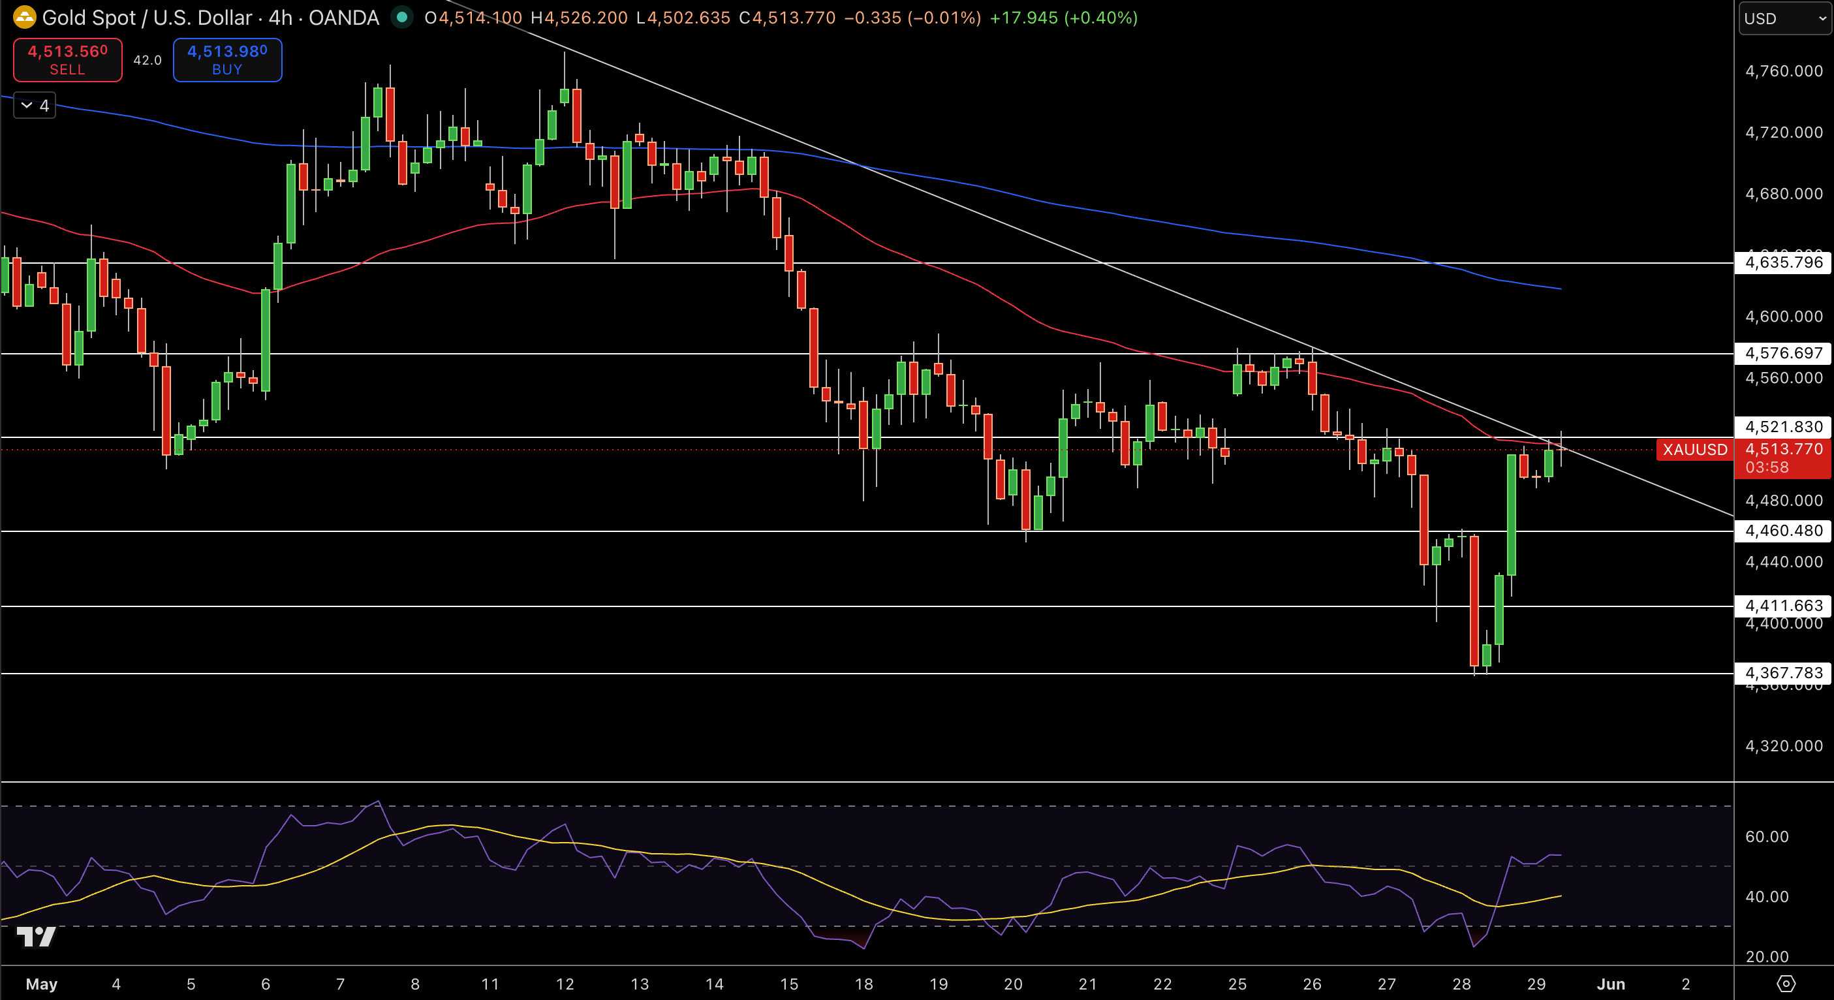Click the Jun label on time axis
The image size is (1834, 1000).
click(x=1611, y=984)
